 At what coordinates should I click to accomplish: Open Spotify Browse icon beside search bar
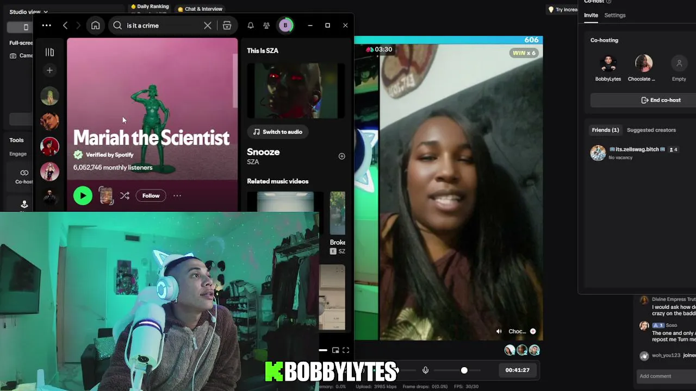(227, 26)
